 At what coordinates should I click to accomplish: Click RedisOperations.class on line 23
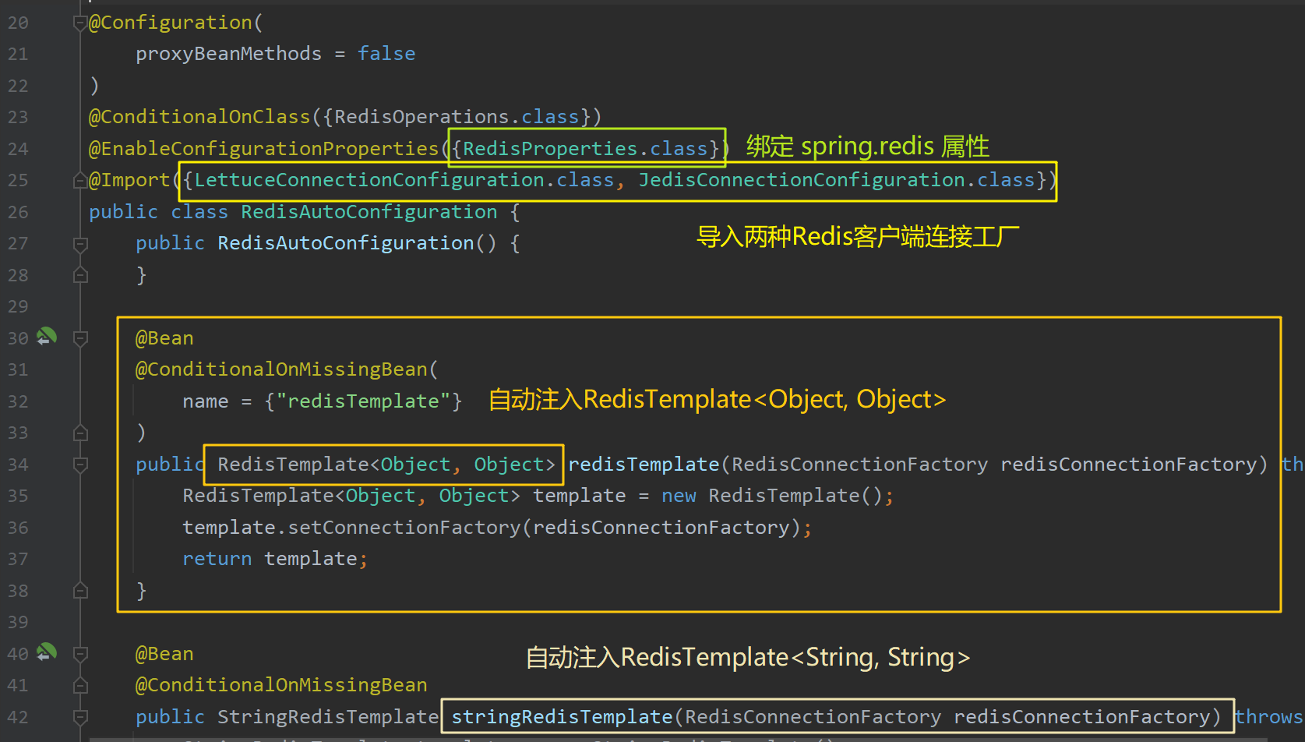457,117
